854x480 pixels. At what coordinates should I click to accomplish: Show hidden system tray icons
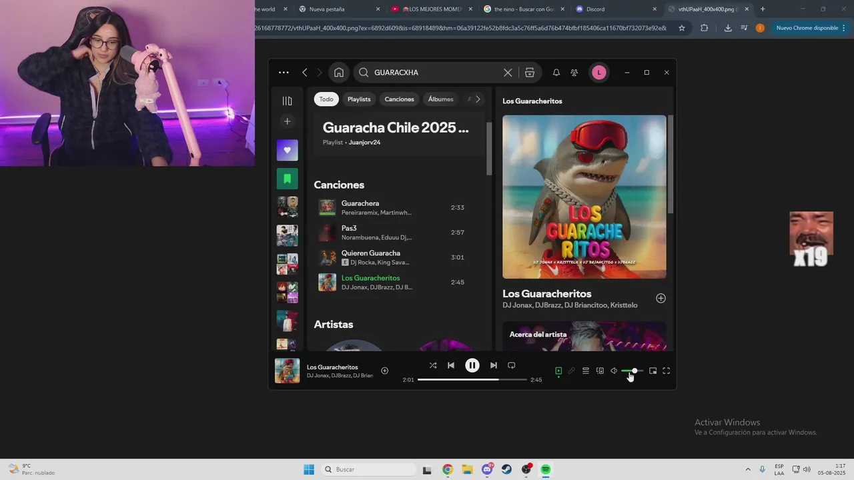point(748,469)
